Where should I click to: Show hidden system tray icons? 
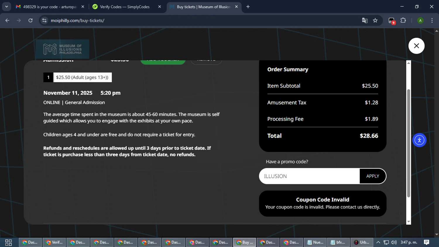point(378,242)
